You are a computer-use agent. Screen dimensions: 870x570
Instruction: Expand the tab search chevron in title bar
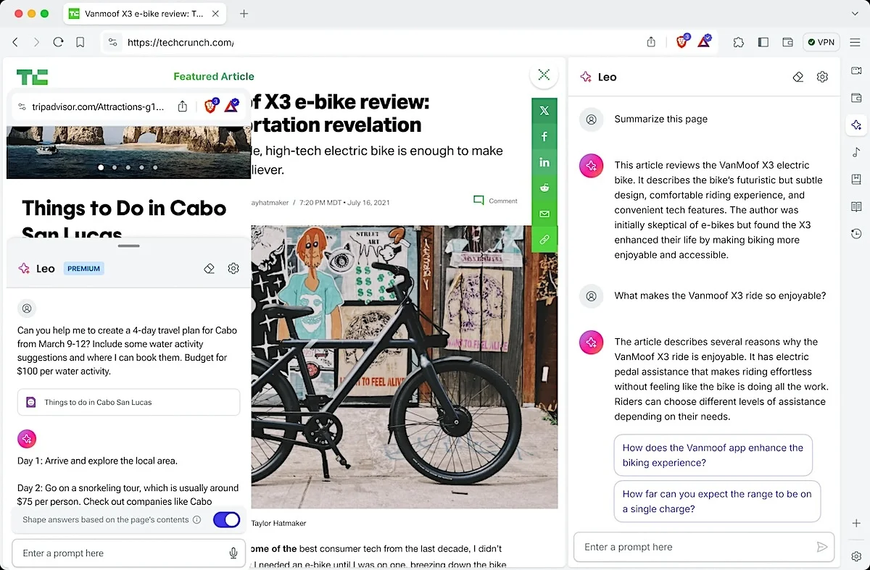(855, 14)
